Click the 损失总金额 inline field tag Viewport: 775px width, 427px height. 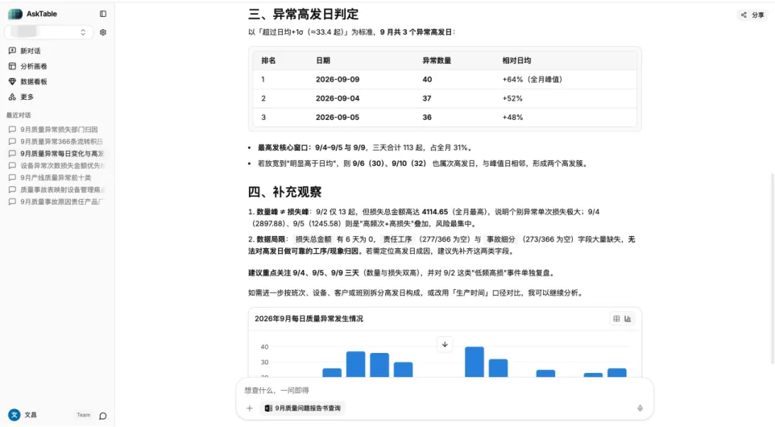[x=313, y=239]
